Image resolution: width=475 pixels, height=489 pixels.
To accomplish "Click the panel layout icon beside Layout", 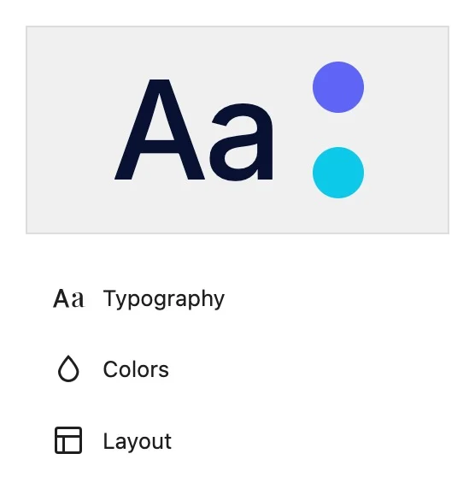I will [68, 440].
